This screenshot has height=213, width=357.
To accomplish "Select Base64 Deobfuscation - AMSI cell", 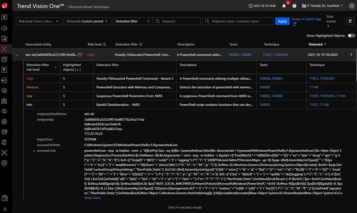I will point(135,105).
